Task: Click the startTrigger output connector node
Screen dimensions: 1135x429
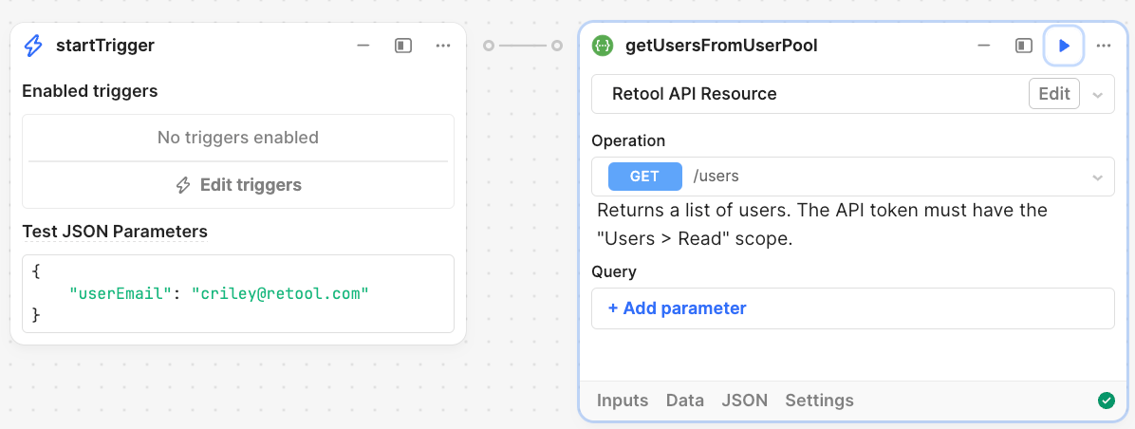Action: [489, 46]
